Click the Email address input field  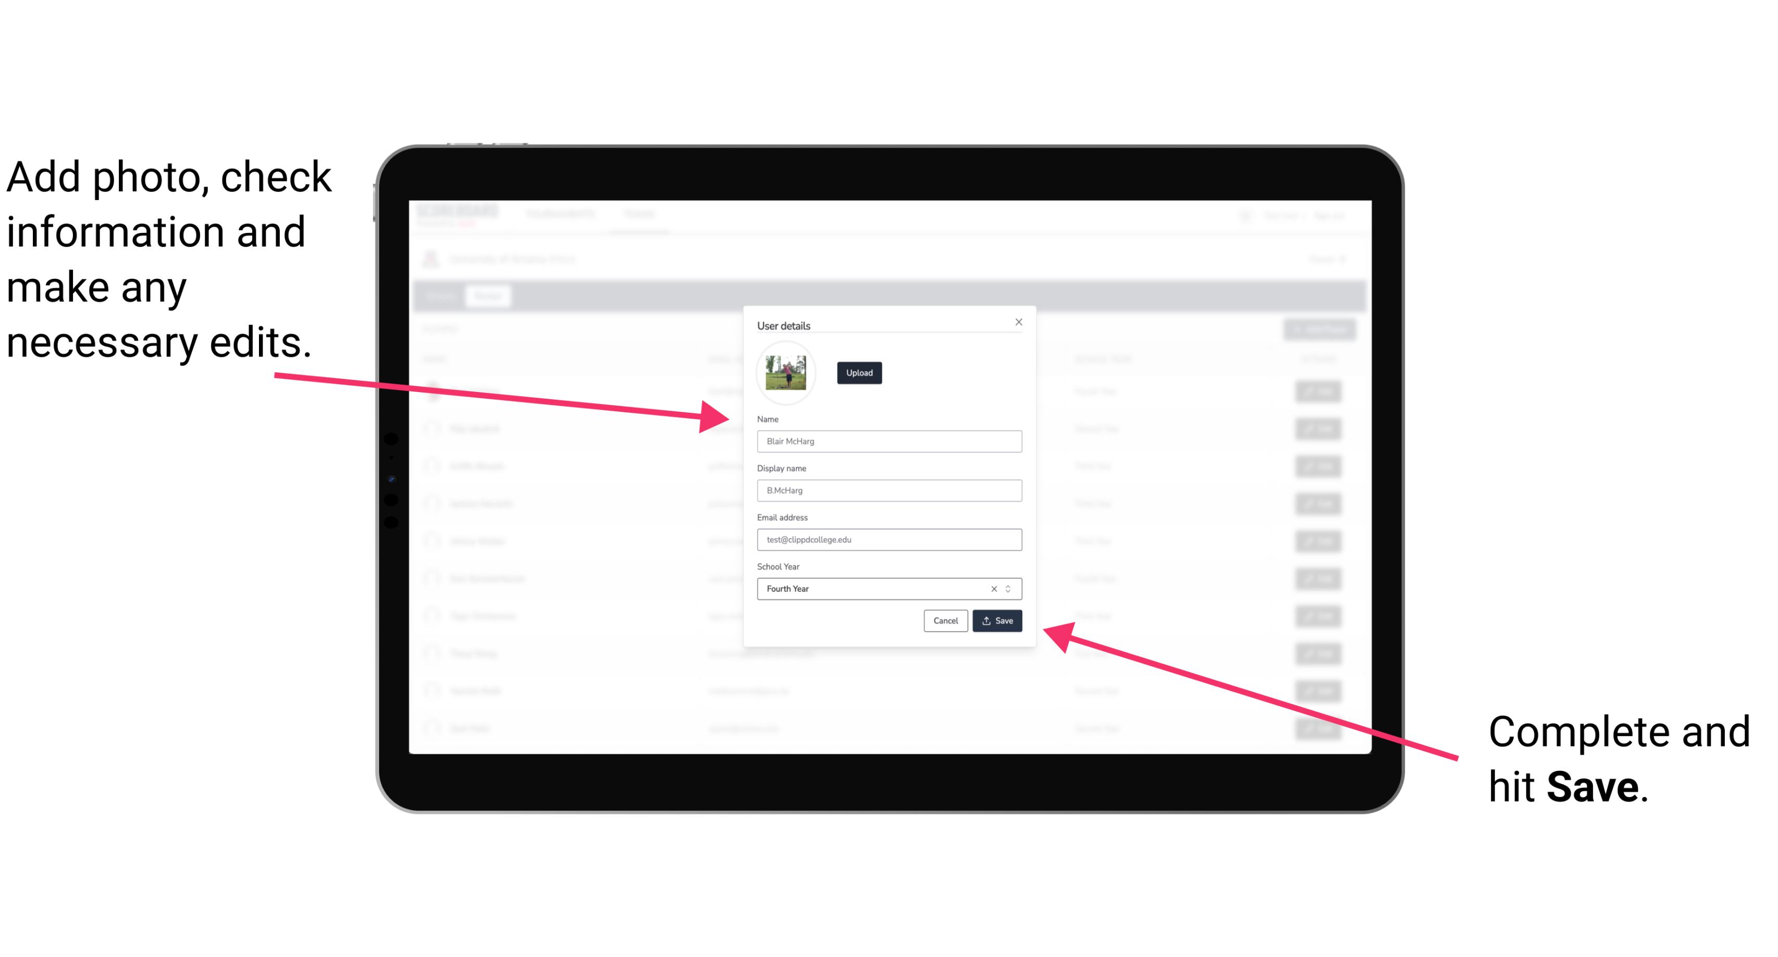[x=888, y=538]
